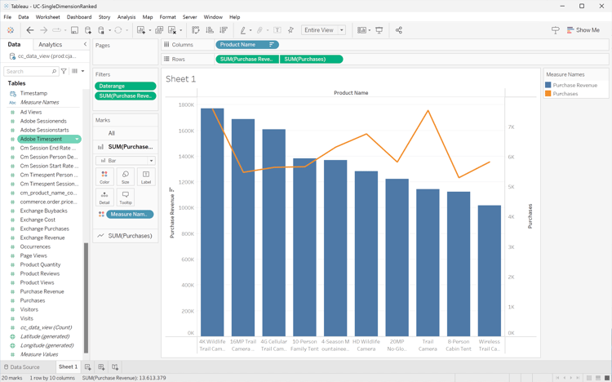The width and height of the screenshot is (612, 382).
Task: Open the Analysis menu
Action: tap(126, 16)
